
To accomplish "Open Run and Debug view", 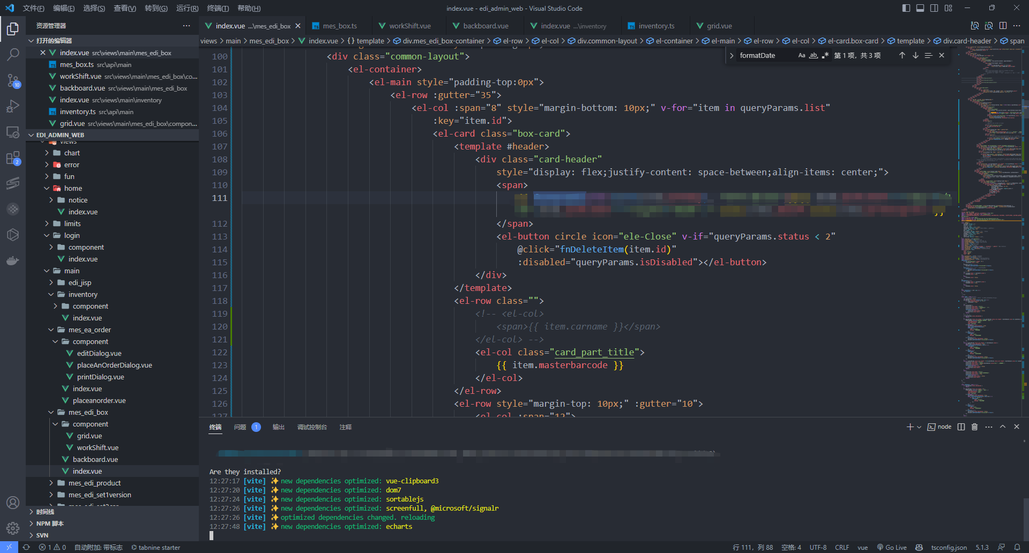I will (x=13, y=106).
